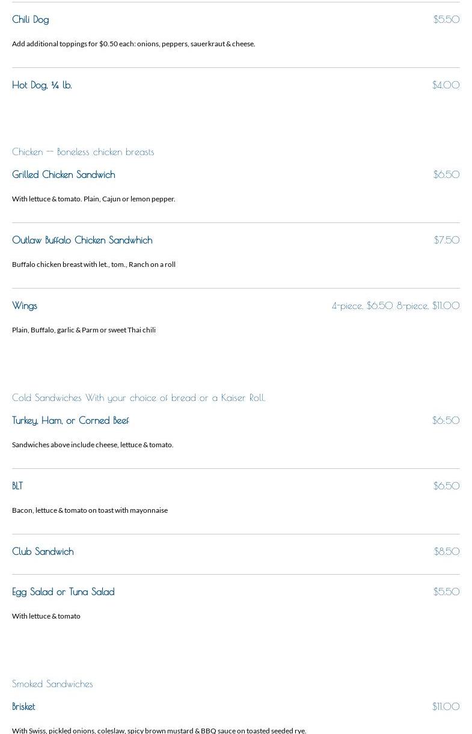Click the Chili Dog menu item title
The image size is (472, 734).
31,19
